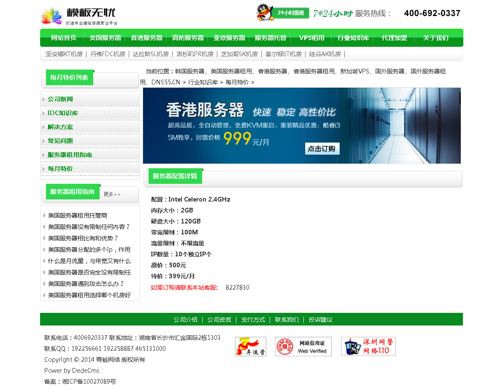
Task: Click the arrow beside 公司新闻
Action: click(43, 100)
